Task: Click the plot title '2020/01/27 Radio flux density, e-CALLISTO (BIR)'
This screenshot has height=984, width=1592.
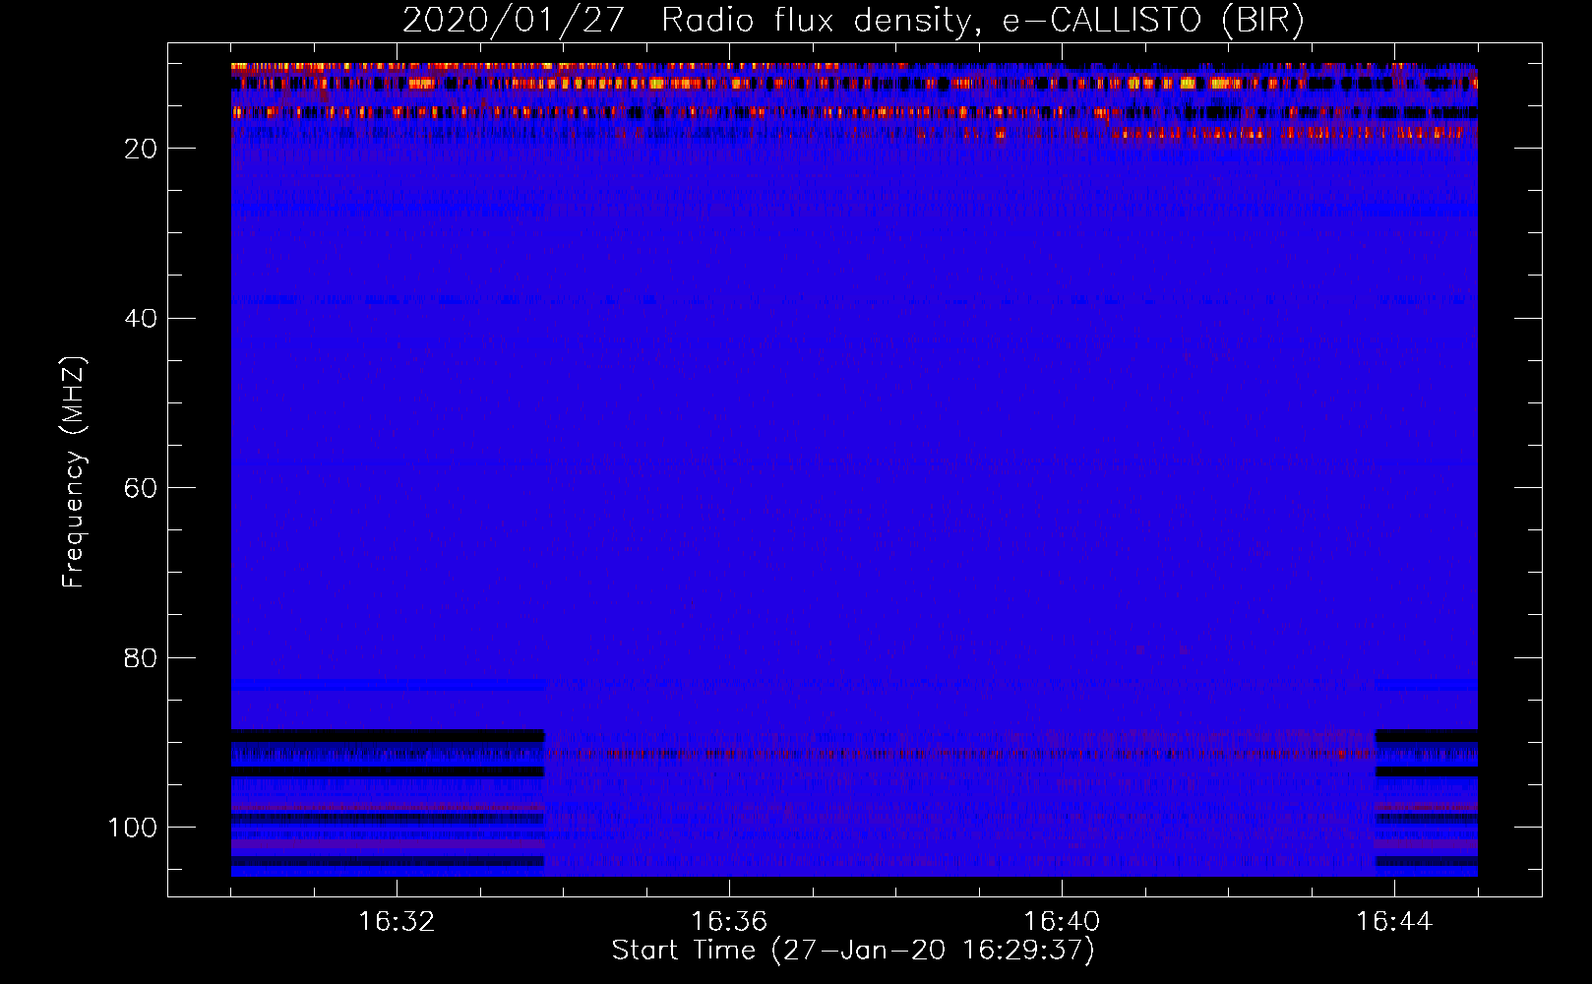Action: [853, 21]
